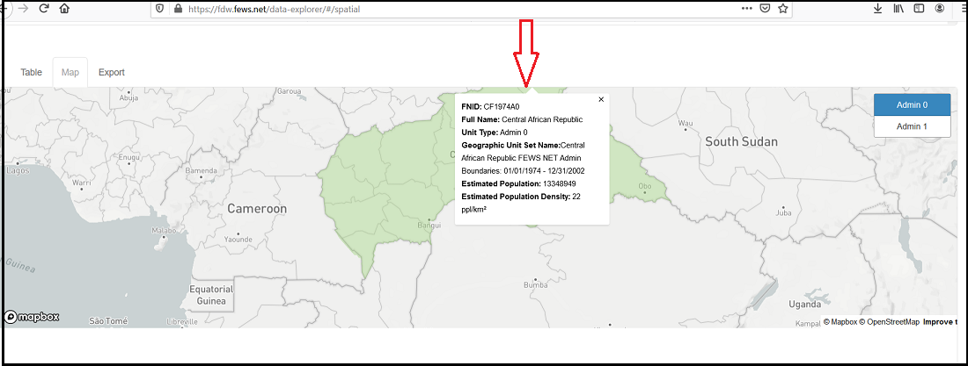This screenshot has width=968, height=366.
Task: Switch the map to Admin 1
Action: coord(912,126)
